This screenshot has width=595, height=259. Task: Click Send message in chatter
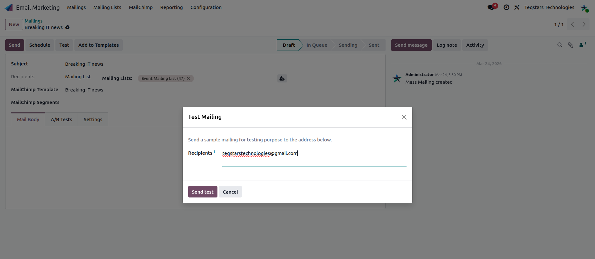tap(411, 45)
